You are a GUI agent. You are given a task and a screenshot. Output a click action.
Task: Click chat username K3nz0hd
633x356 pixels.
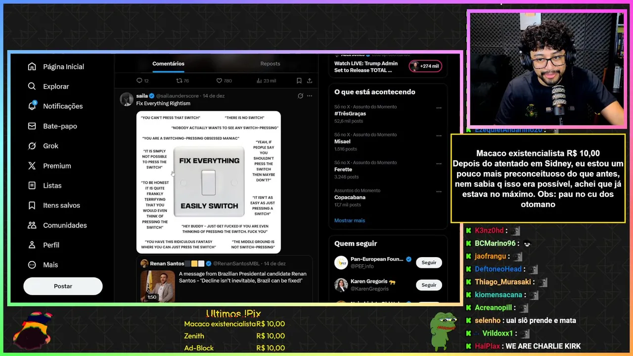click(489, 231)
